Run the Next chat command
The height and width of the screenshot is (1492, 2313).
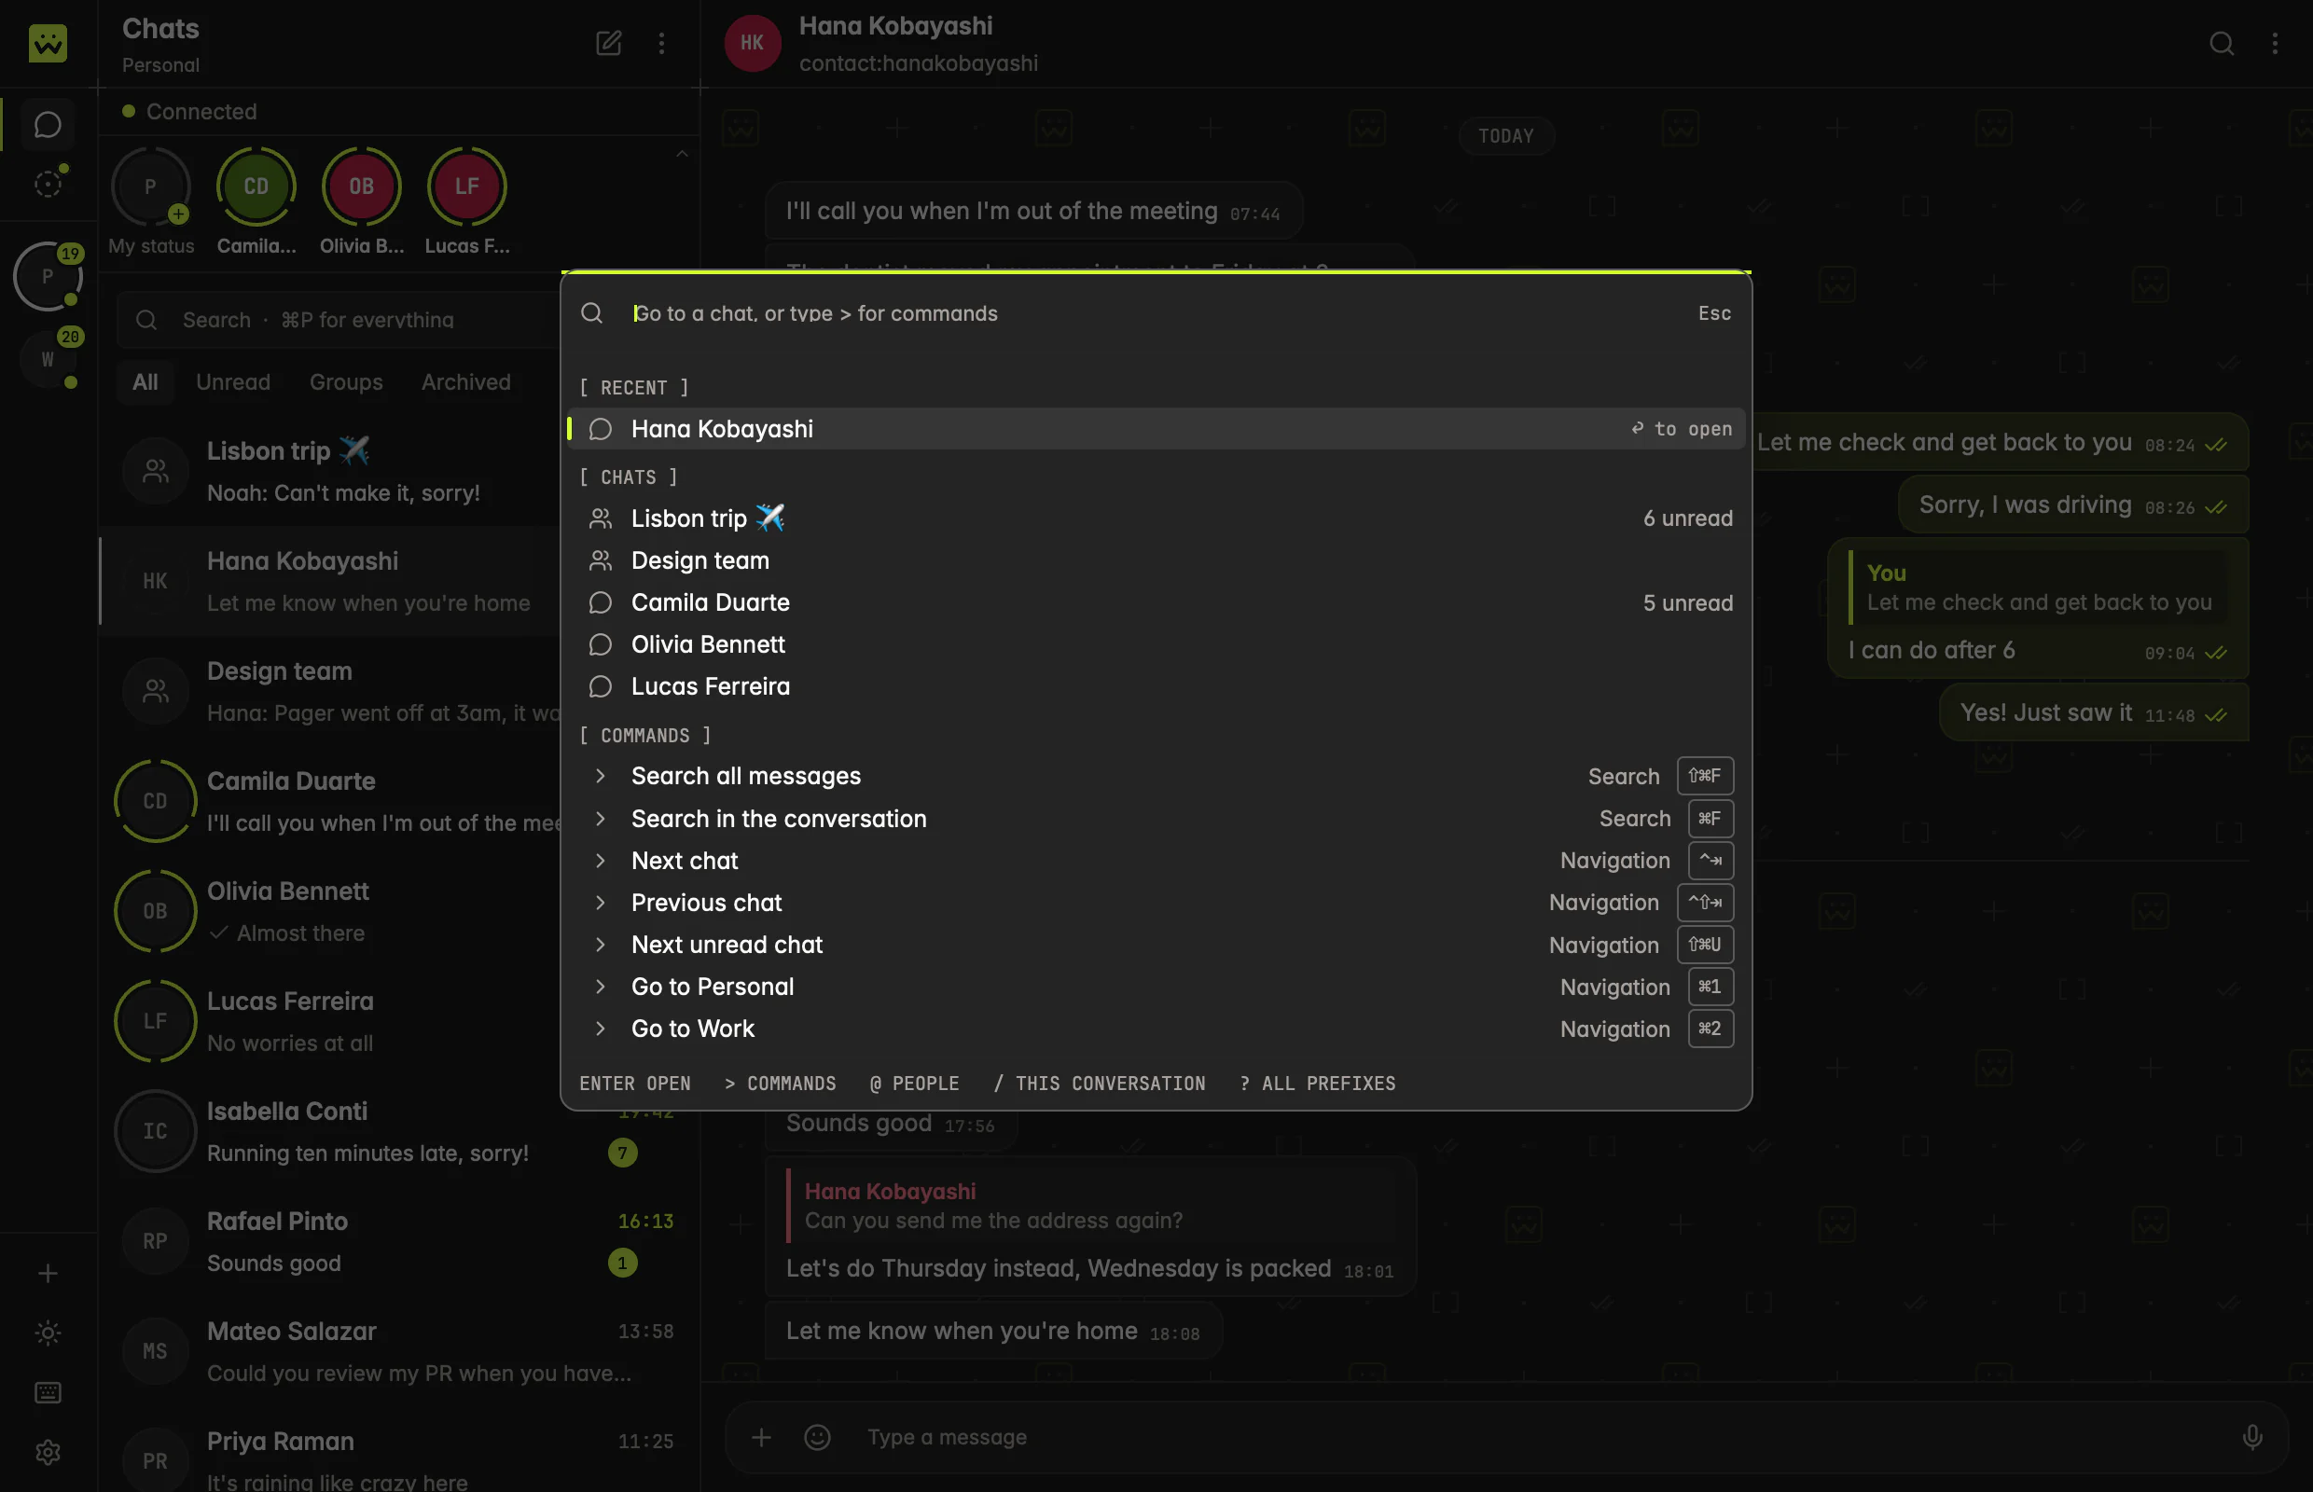[x=1155, y=861]
